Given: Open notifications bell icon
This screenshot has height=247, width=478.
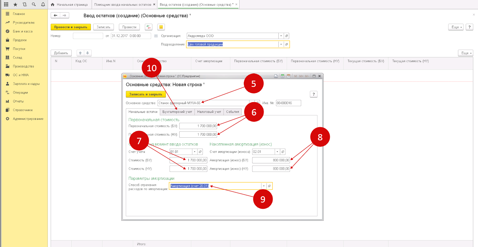Looking at the screenshot, I should pos(43,4).
